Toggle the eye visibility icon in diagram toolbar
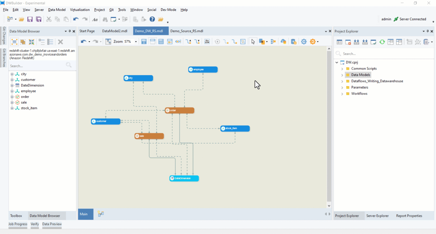 [178, 42]
